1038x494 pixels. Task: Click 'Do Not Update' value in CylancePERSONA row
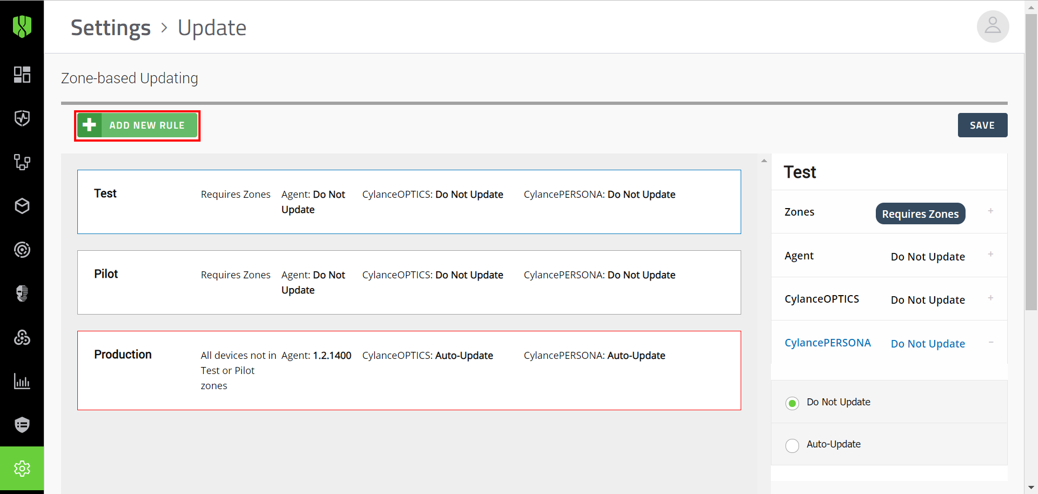(928, 344)
